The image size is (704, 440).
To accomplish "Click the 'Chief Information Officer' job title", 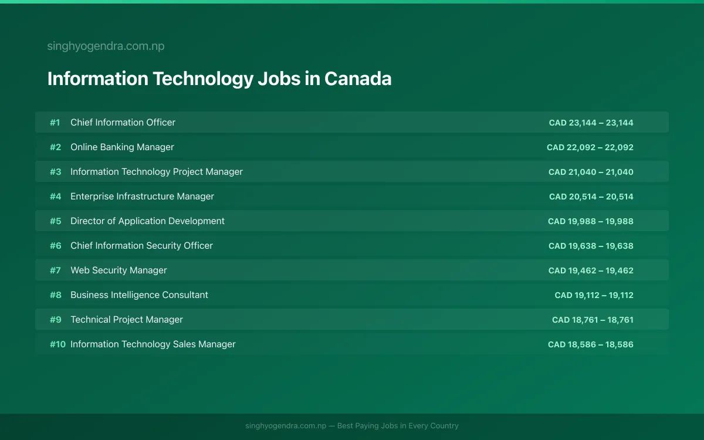I will coord(123,123).
